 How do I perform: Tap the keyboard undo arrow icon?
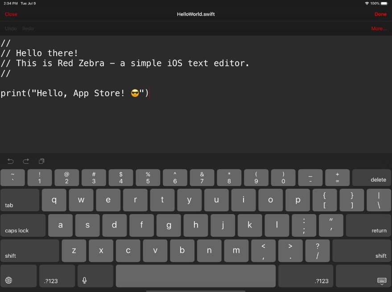point(11,161)
